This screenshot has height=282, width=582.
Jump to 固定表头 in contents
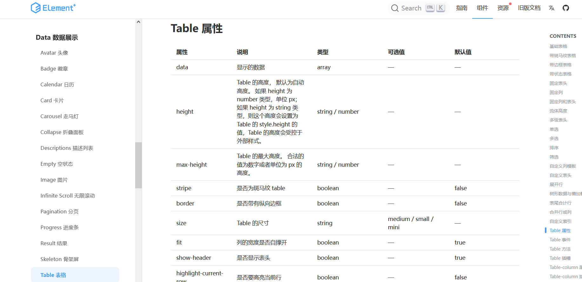pyautogui.click(x=558, y=83)
